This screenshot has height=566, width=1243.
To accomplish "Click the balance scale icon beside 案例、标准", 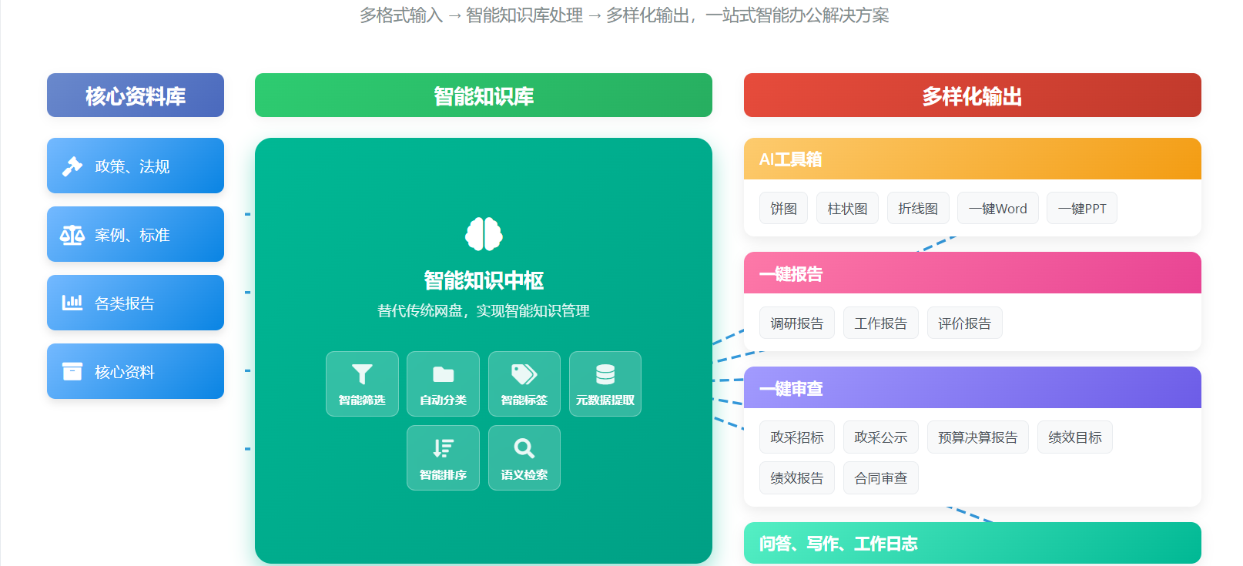I will tap(72, 235).
